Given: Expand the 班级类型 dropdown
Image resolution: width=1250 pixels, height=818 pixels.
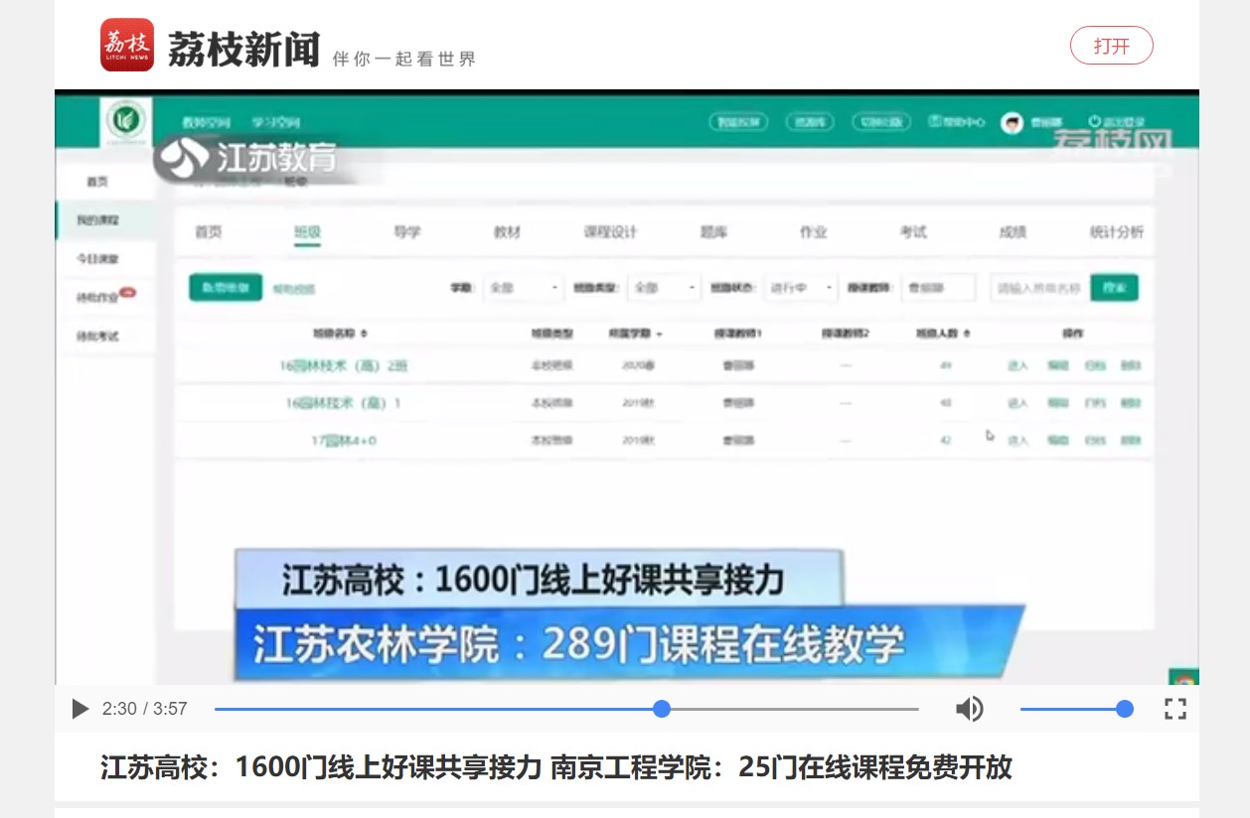Looking at the screenshot, I should pyautogui.click(x=666, y=288).
